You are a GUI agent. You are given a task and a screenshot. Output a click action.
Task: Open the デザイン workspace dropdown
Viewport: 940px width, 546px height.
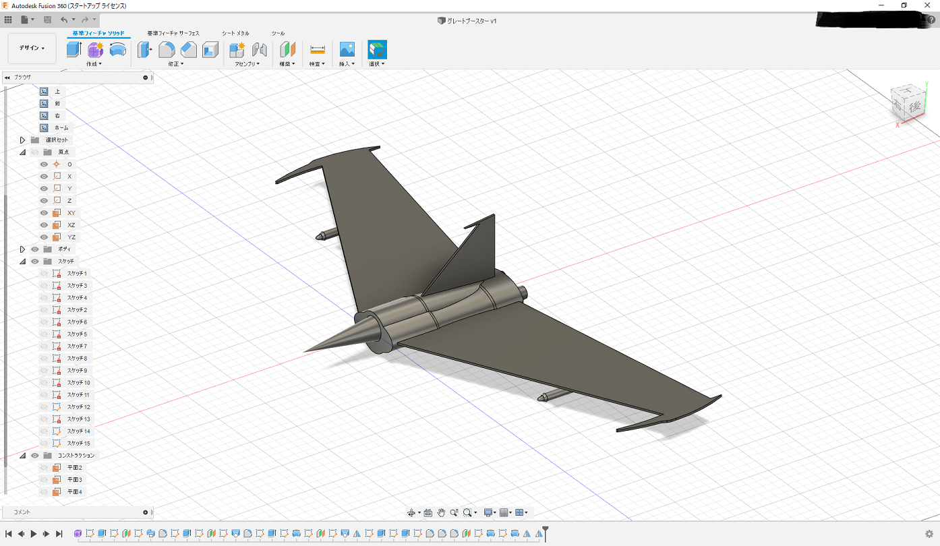pyautogui.click(x=32, y=49)
